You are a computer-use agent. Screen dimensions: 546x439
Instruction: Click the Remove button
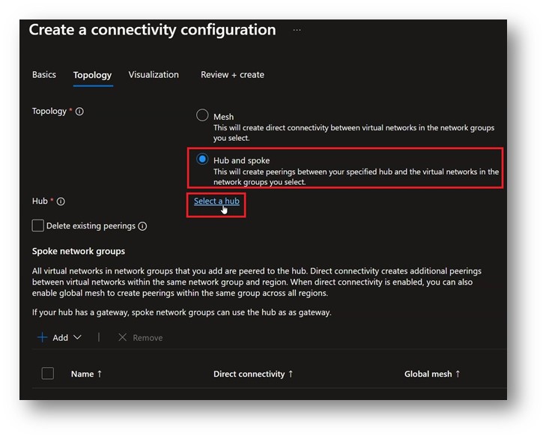[x=140, y=338]
